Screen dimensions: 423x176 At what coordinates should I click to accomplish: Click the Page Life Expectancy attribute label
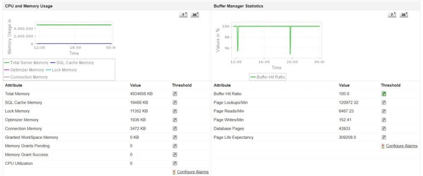[233, 138]
